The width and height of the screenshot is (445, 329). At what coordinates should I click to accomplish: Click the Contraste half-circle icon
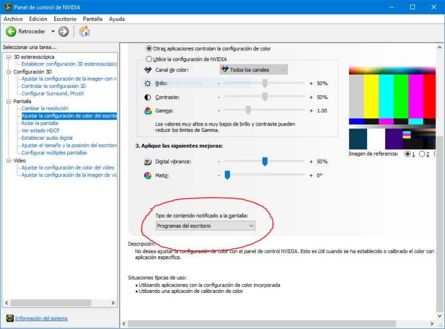point(147,97)
